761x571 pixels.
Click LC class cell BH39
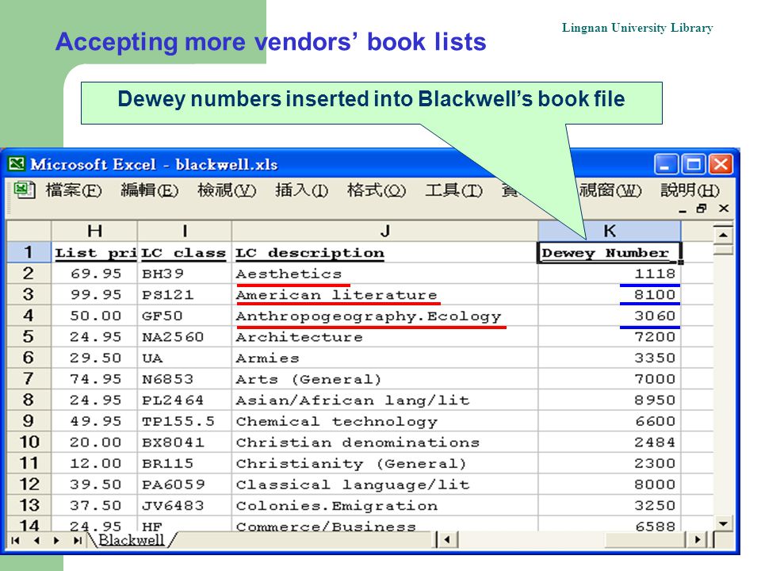tap(185, 274)
